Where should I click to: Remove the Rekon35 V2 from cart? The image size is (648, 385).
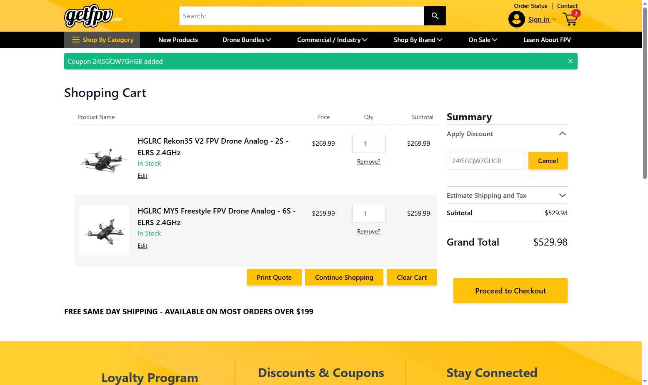coord(368,161)
